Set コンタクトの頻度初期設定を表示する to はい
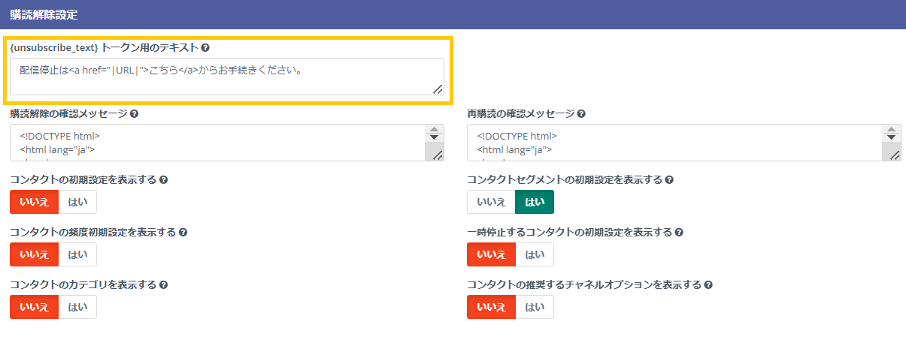This screenshot has height=340, width=906. [77, 254]
